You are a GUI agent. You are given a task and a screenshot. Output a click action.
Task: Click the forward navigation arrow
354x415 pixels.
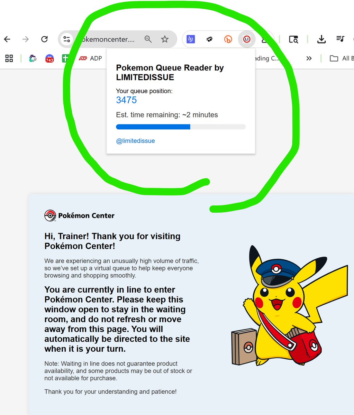pos(26,39)
